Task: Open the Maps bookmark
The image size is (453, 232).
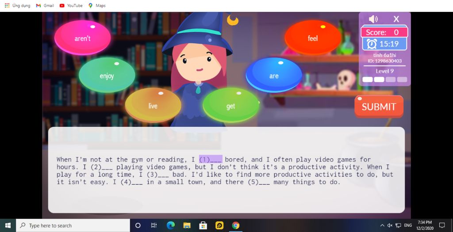Action: 97,5
